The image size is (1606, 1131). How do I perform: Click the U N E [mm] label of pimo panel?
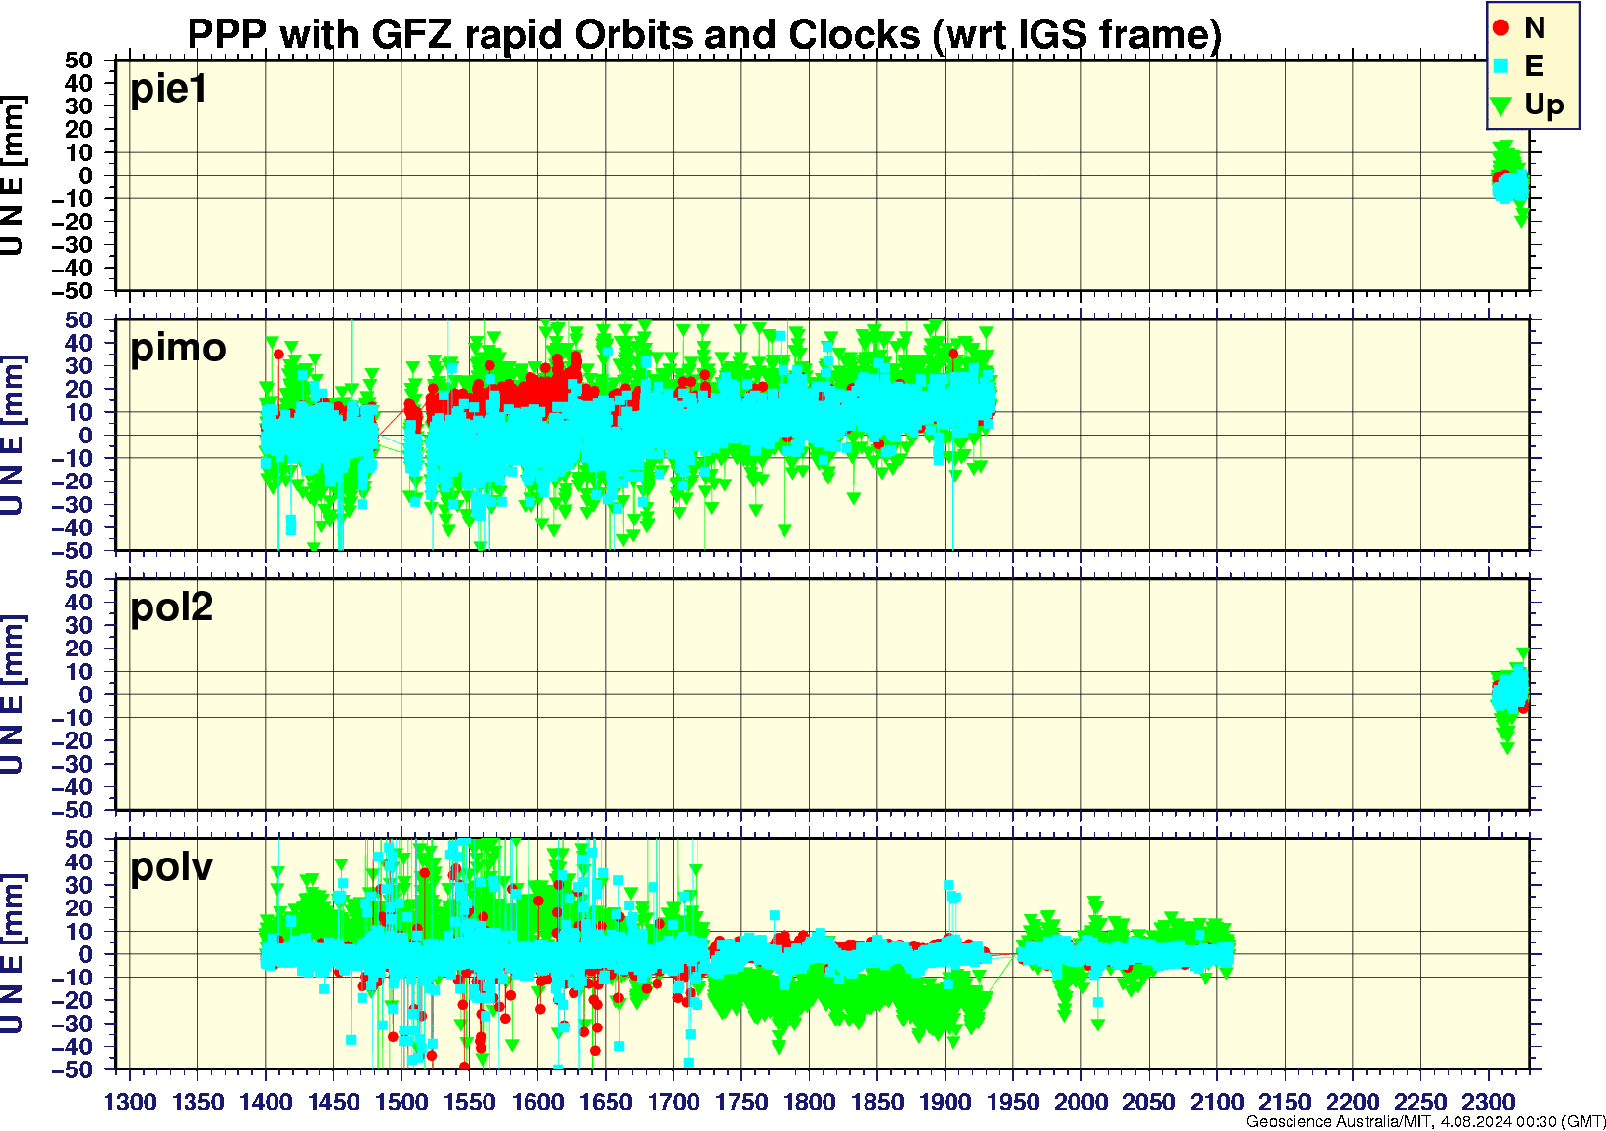point(13,435)
